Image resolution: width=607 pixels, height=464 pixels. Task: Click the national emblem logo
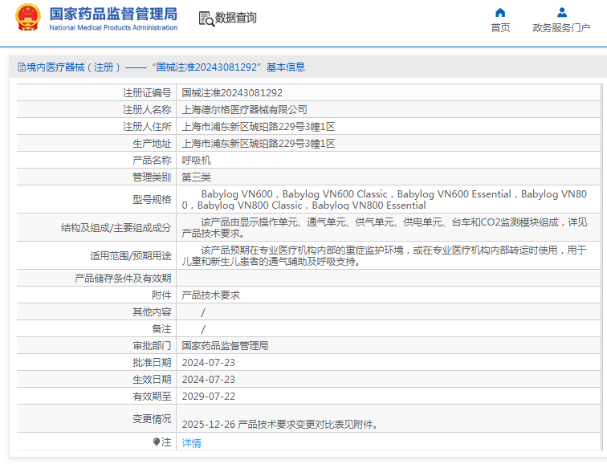pos(27,18)
